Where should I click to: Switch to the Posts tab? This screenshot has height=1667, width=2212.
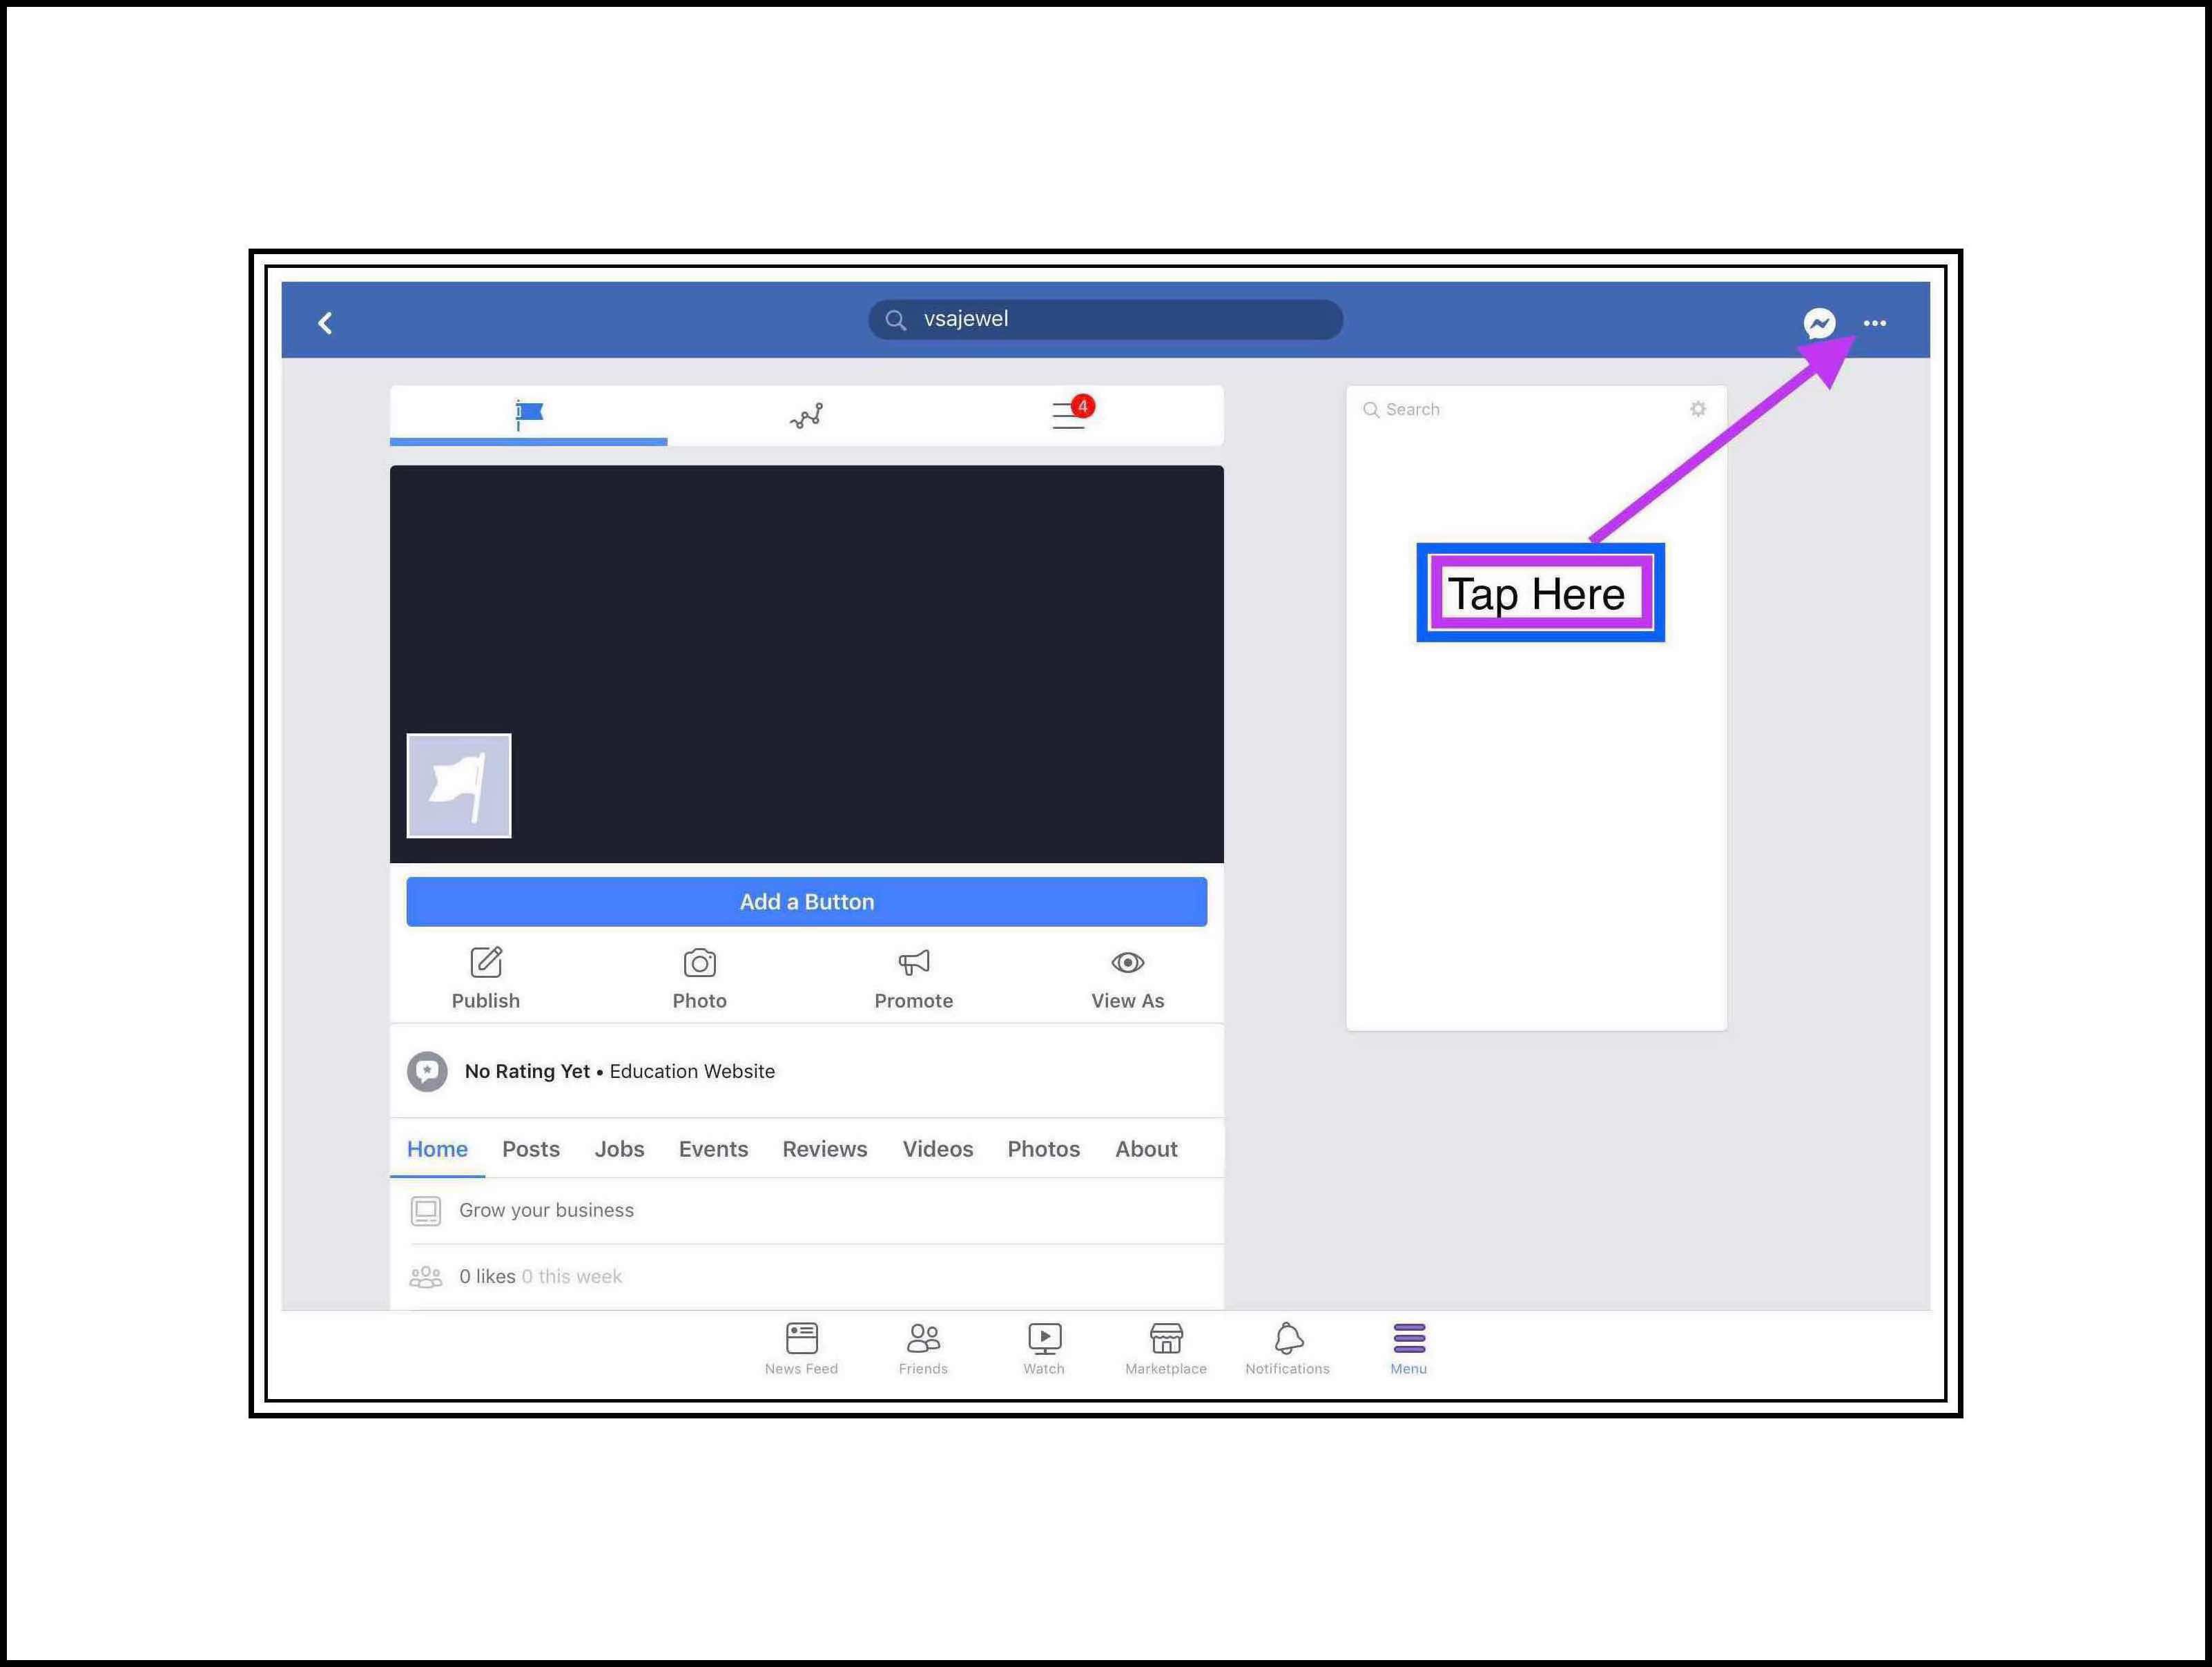530,1149
